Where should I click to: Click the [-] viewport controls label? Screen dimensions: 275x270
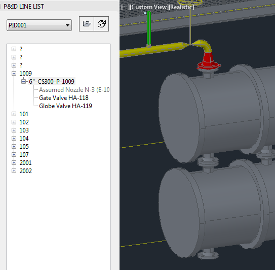[x=125, y=7]
